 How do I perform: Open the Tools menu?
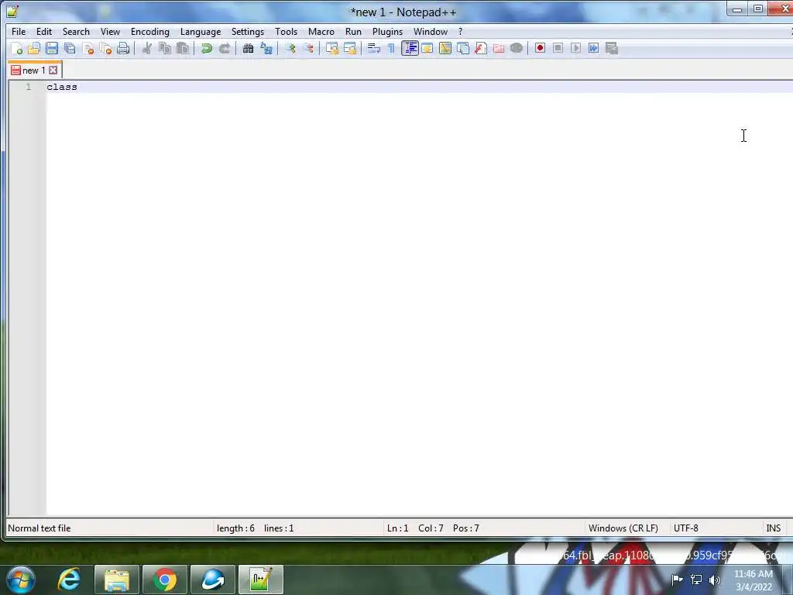pyautogui.click(x=287, y=31)
